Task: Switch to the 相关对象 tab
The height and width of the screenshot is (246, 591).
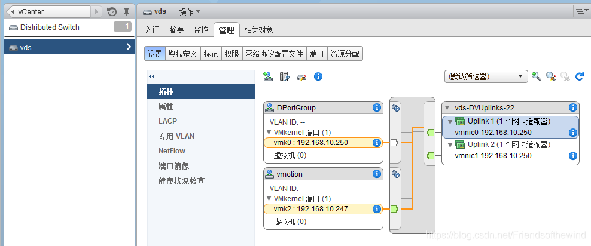Action: point(258,30)
